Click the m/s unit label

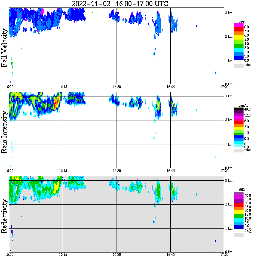pyautogui.click(x=242, y=22)
